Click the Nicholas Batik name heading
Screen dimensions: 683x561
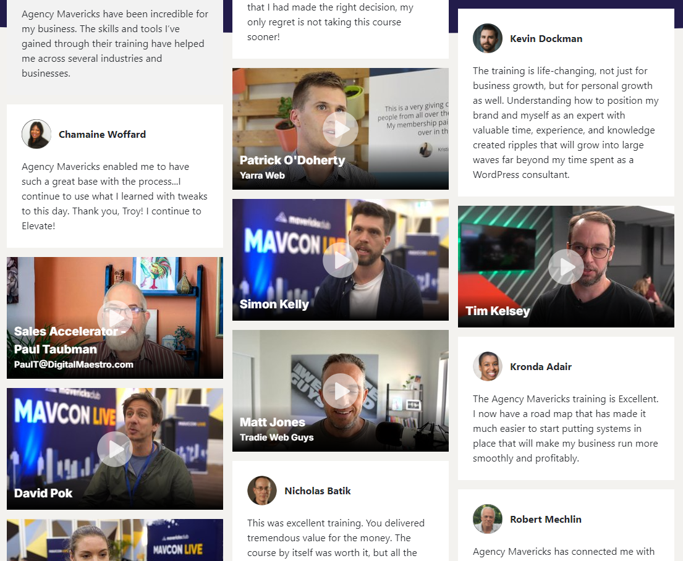(x=318, y=491)
